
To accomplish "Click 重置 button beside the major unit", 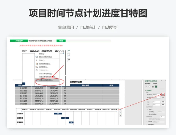I will pyautogui.click(x=163, y=102).
